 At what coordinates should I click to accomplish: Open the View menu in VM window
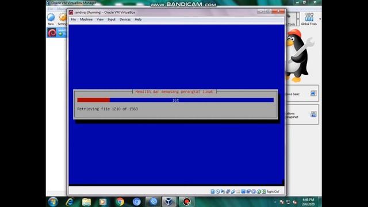pyautogui.click(x=100, y=20)
